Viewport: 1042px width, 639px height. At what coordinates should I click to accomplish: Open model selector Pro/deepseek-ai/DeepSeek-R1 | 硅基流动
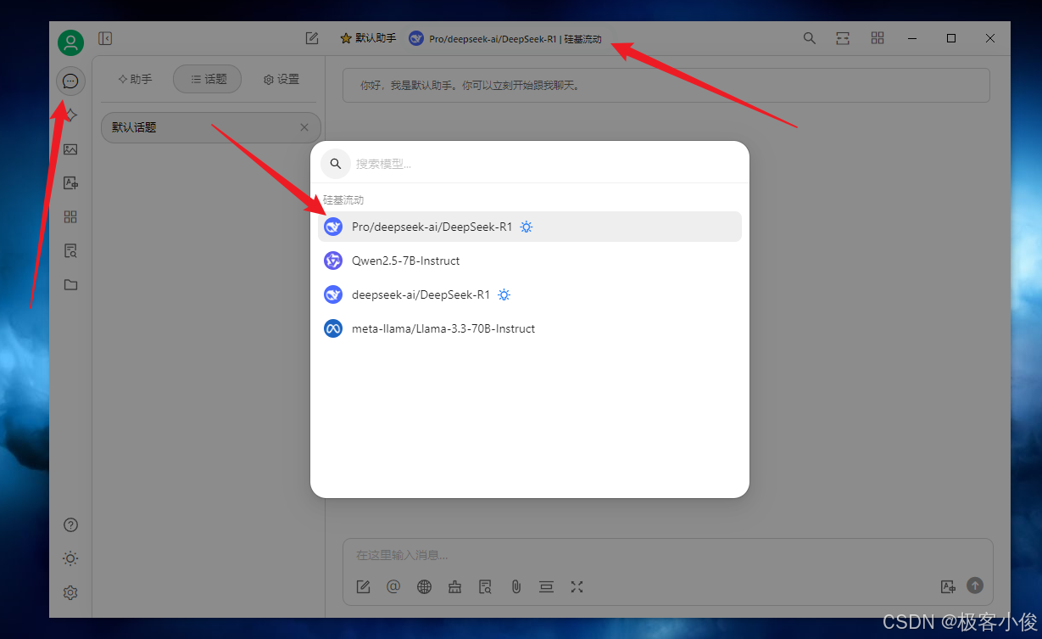point(505,38)
